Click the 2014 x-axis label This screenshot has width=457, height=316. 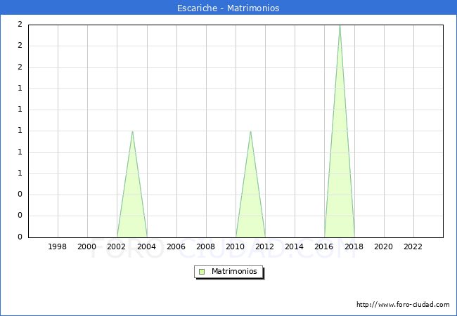coord(295,246)
